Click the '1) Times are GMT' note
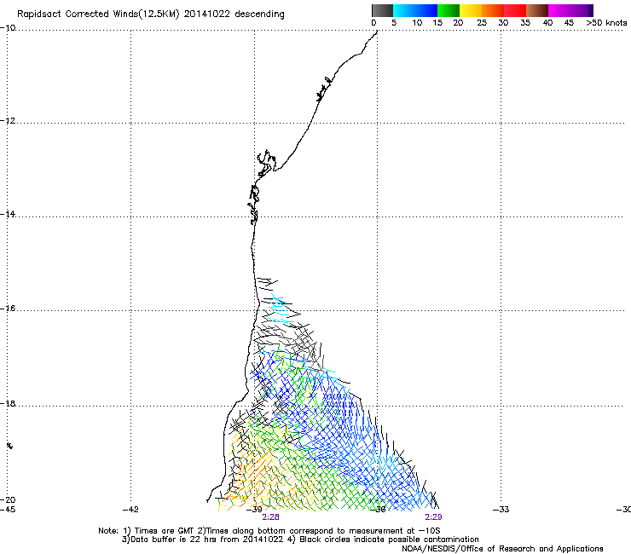Viewport: 631px width, 554px height. (x=159, y=531)
